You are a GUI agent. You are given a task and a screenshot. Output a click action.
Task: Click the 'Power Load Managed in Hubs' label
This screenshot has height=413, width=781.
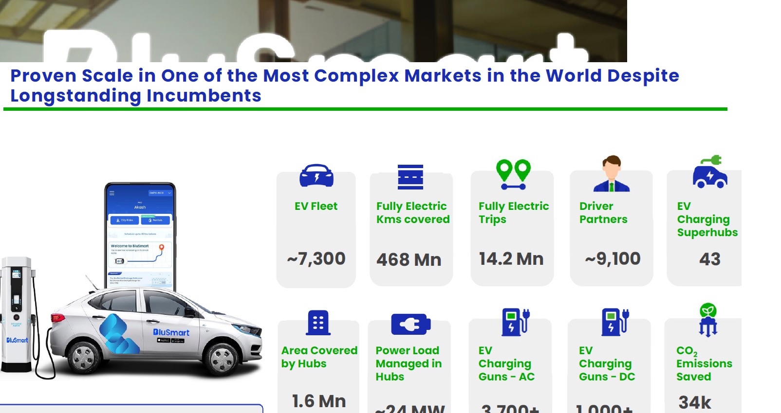(409, 363)
